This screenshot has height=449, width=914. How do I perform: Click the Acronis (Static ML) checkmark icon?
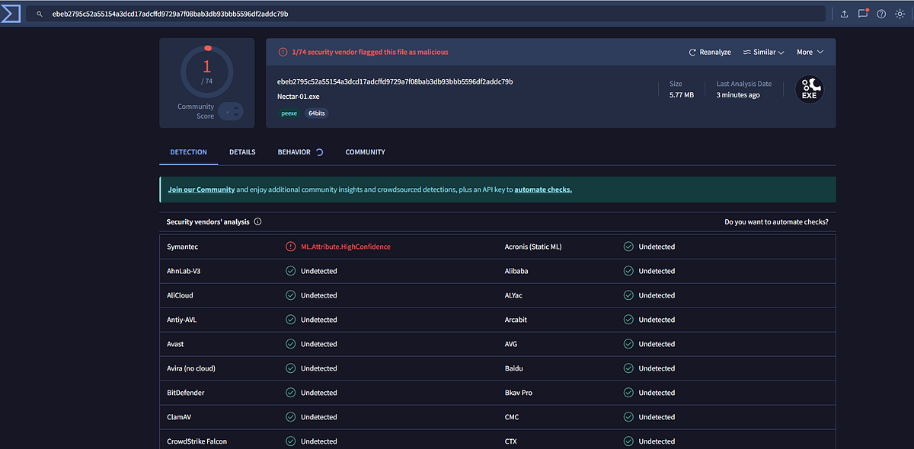tap(628, 247)
